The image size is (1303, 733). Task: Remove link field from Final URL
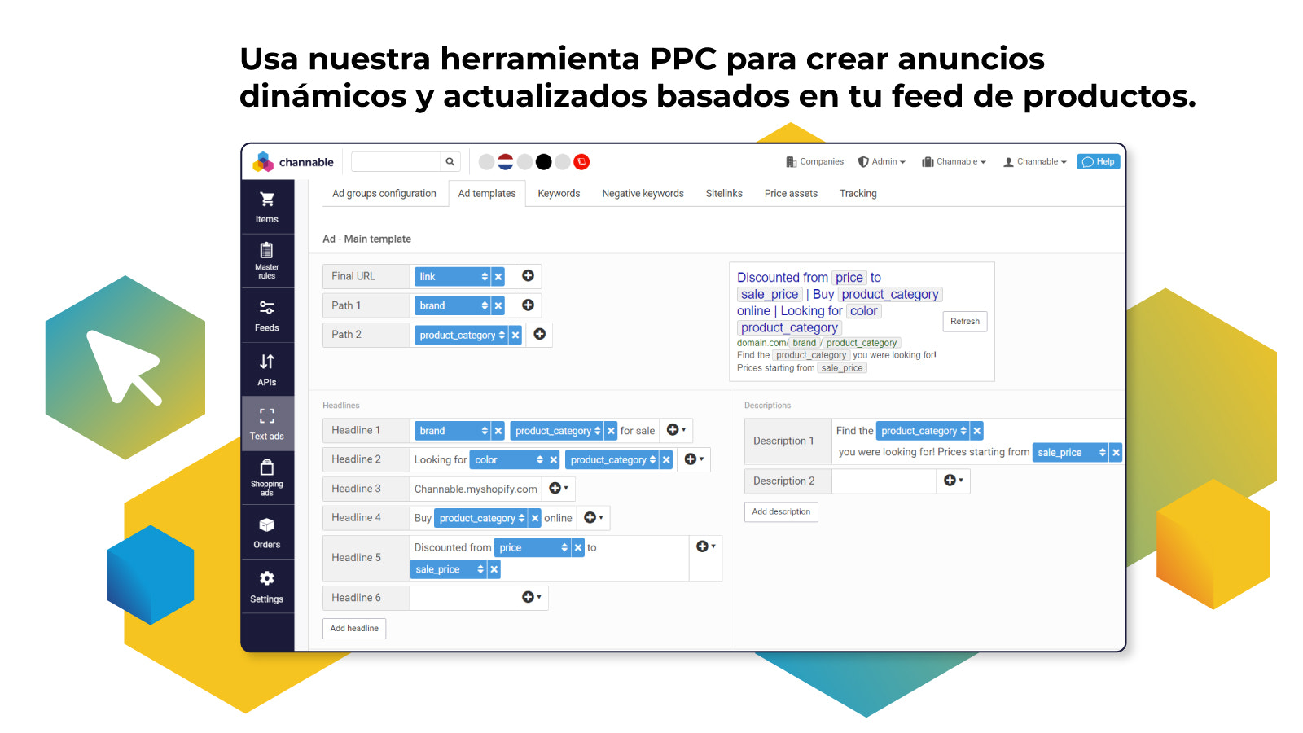pyautogui.click(x=498, y=277)
